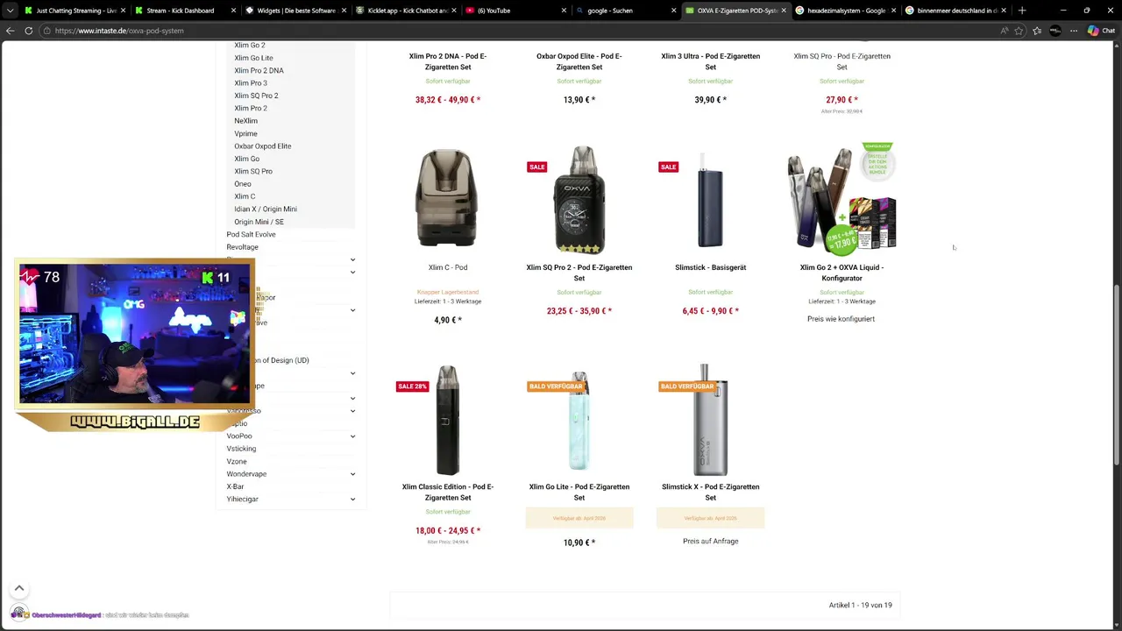Open Copilot Chat in the toolbar
This screenshot has width=1122, height=631.
click(1101, 30)
